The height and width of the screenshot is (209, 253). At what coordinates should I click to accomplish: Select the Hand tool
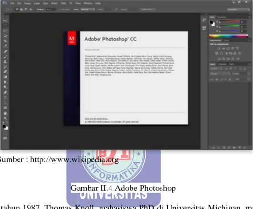[5, 113]
